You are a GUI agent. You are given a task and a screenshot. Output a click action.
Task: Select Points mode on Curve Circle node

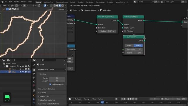[129, 46]
